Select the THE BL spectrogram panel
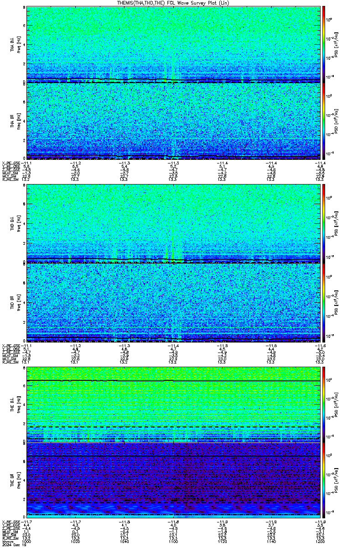 173,404
